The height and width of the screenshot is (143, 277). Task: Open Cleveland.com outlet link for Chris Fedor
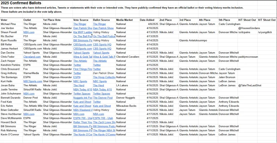32,57
